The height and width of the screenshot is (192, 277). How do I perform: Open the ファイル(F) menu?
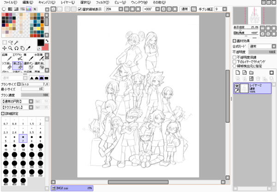click(x=11, y=2)
